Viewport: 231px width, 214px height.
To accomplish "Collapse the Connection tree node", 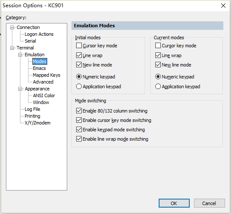I will click(12, 27).
